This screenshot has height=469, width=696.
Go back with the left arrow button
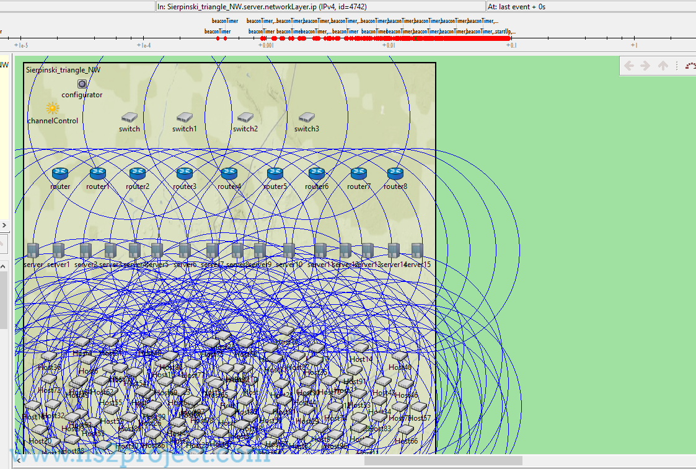coord(629,66)
